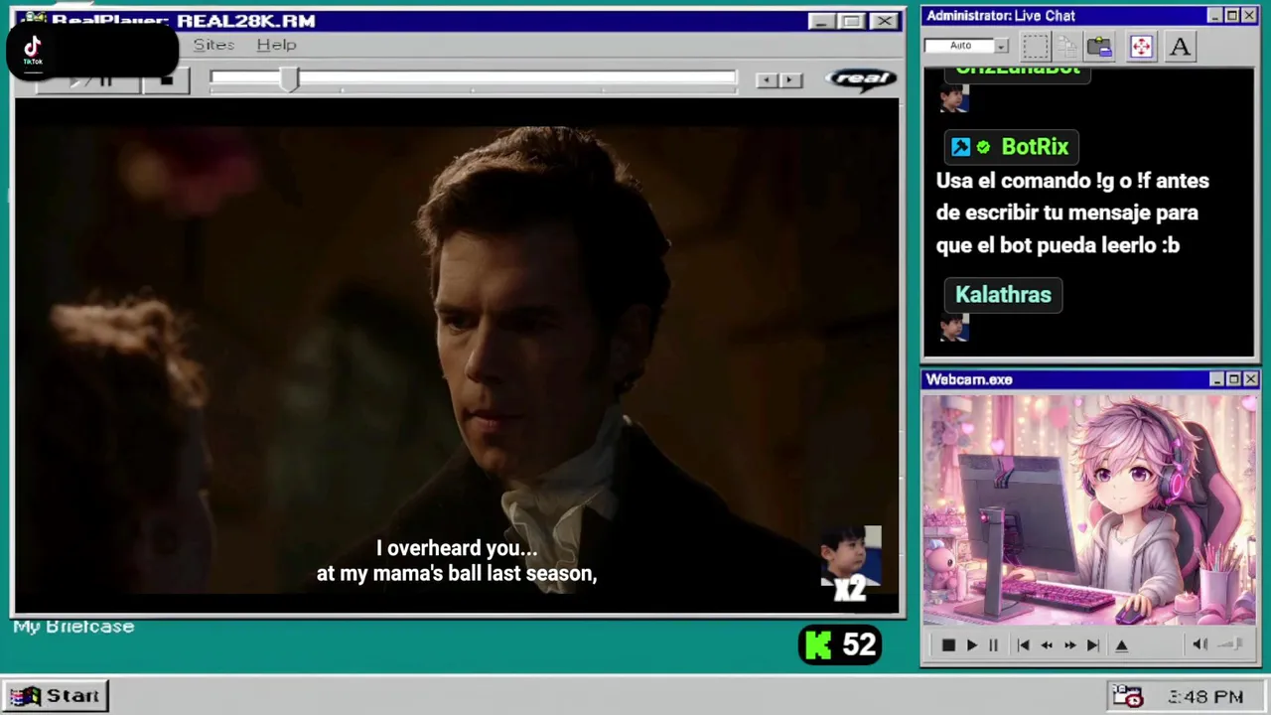Screen dimensions: 1271x715
Task: Skip to previous track in Webcam.exe
Action: [1023, 645]
